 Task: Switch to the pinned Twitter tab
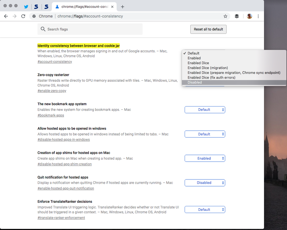26,6
